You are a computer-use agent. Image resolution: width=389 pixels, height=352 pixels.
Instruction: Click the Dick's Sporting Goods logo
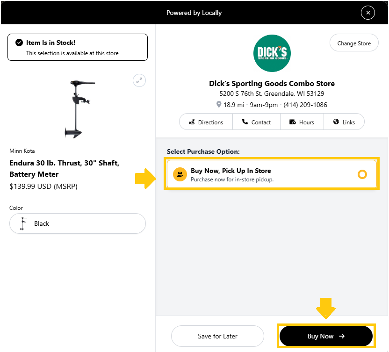[272, 53]
